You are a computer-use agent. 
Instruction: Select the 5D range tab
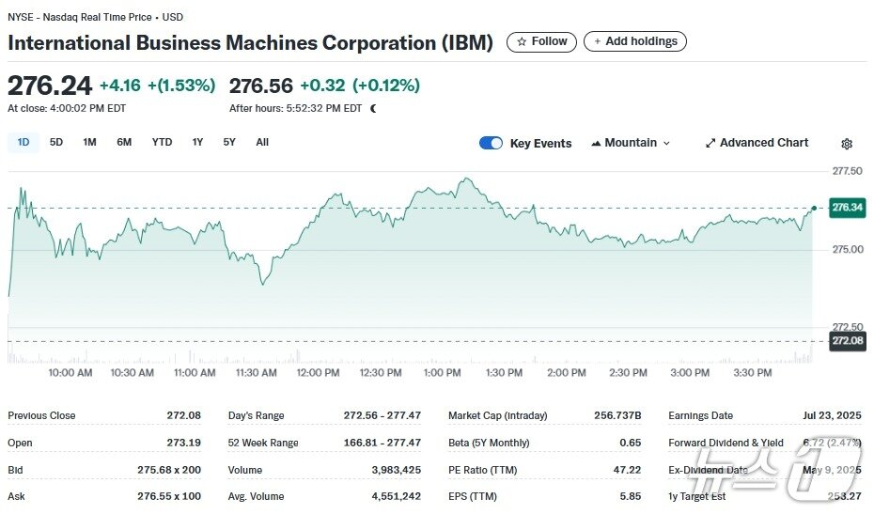pyautogui.click(x=56, y=142)
